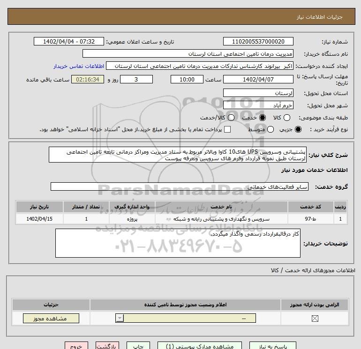This screenshot has height=349, width=361.
Task: Select the کالا/خدمت radio button
Action: point(231,118)
